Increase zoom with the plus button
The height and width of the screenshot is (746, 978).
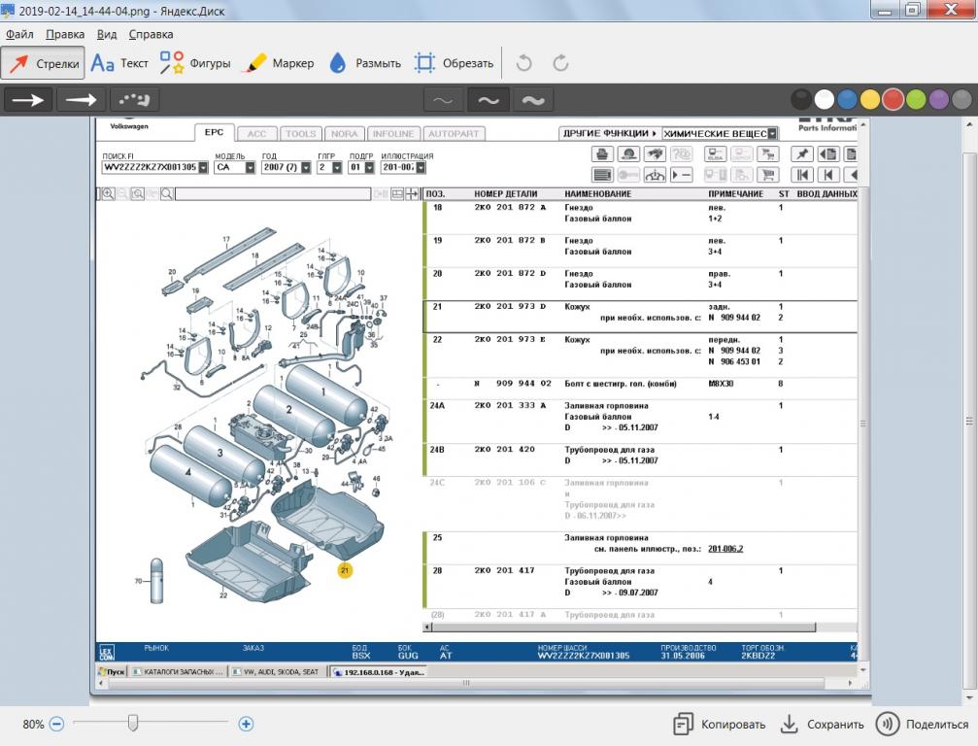pos(246,725)
